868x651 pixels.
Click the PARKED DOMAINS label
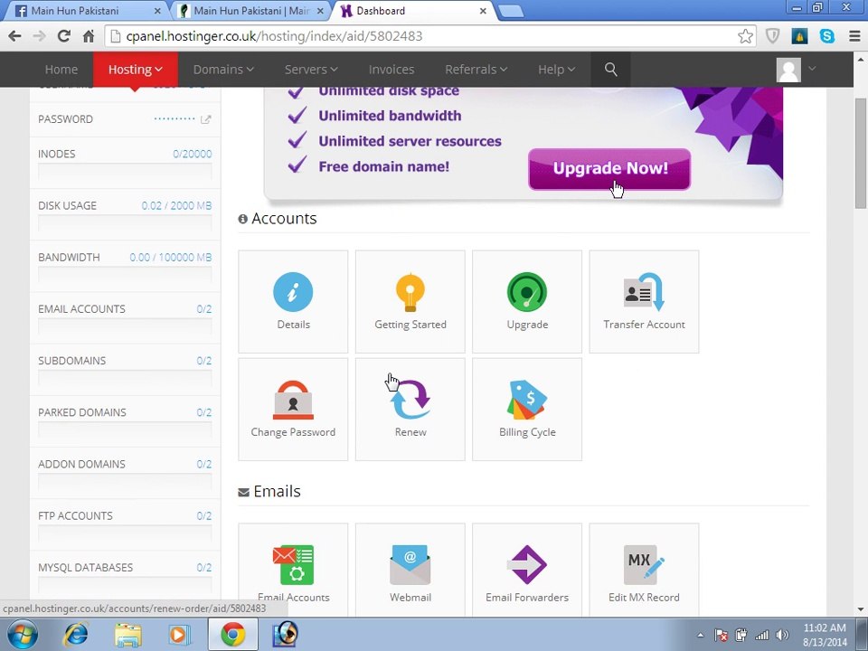pos(82,412)
